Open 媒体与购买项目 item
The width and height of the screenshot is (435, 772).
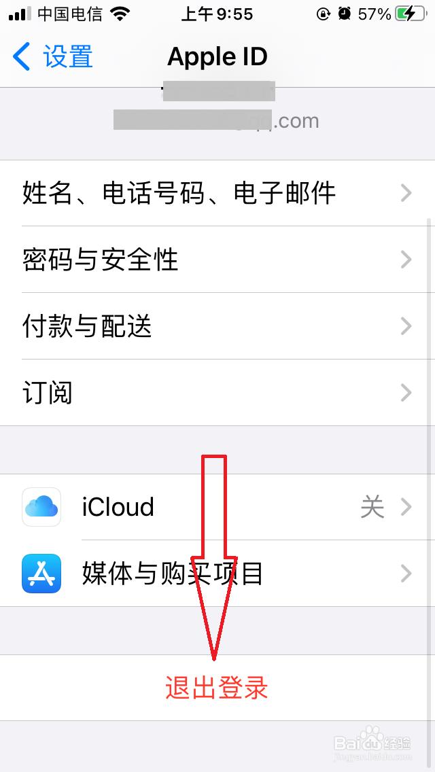click(x=217, y=574)
